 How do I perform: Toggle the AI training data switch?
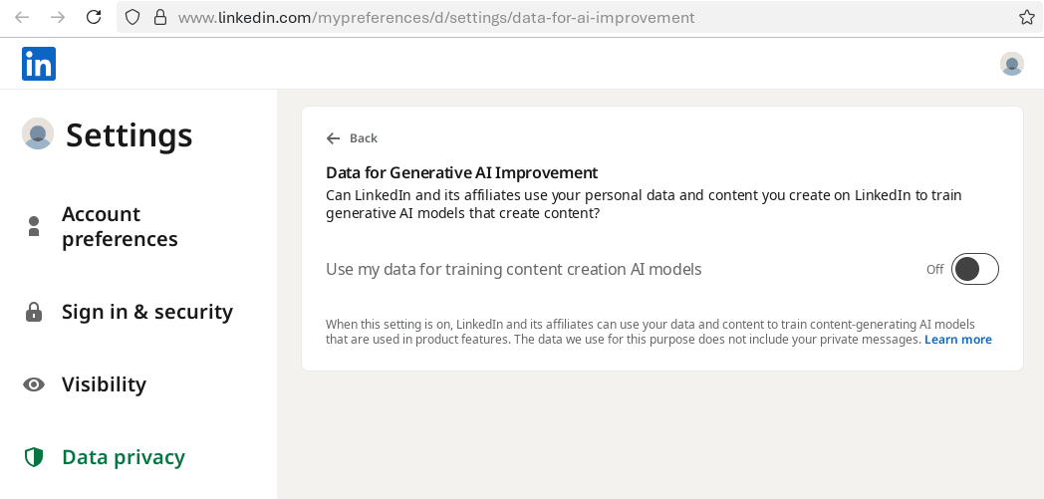tap(974, 269)
